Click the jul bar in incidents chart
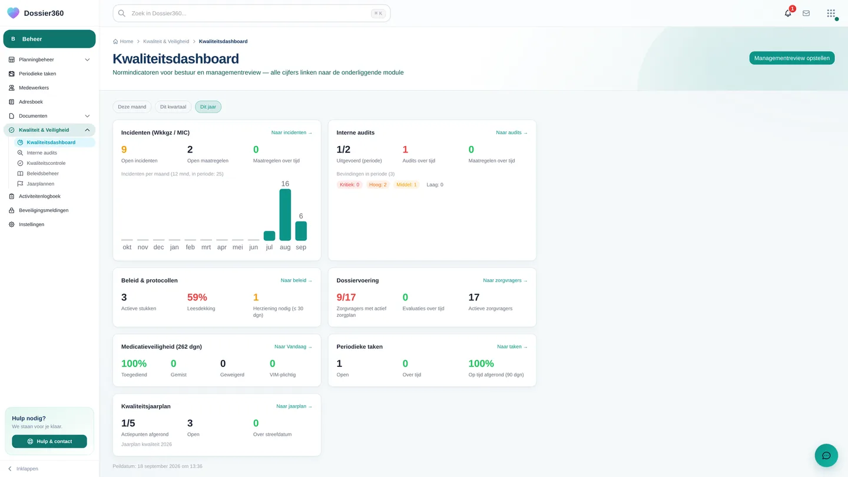848x477 pixels. (269, 236)
